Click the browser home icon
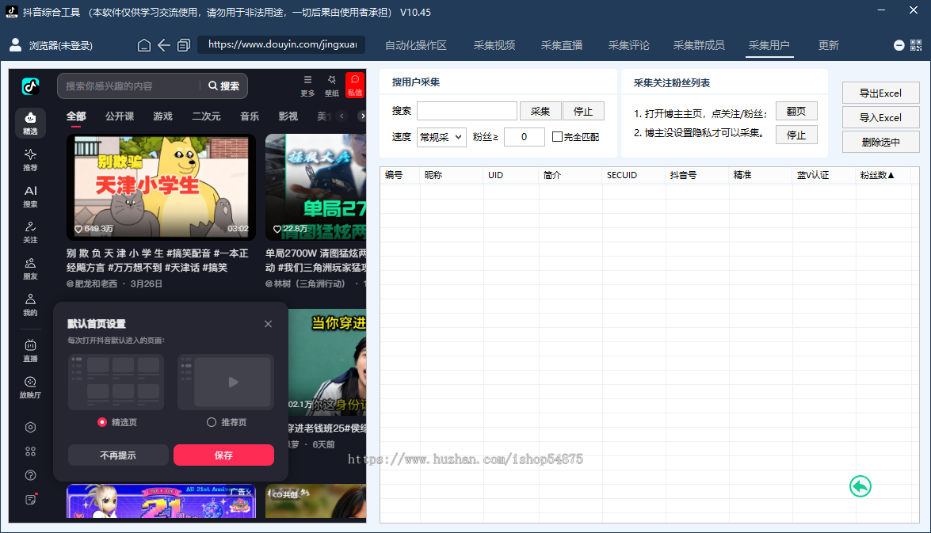The width and height of the screenshot is (931, 533). 143,45
